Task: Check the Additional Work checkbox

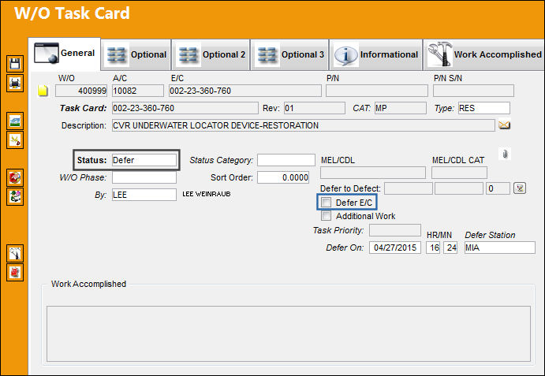Action: (x=326, y=216)
